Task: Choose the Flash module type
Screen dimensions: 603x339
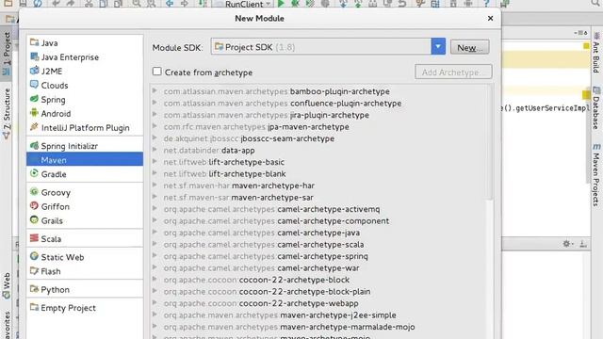Action: point(85,271)
